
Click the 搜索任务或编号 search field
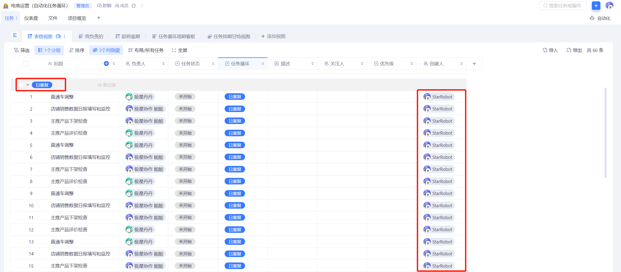563,5
